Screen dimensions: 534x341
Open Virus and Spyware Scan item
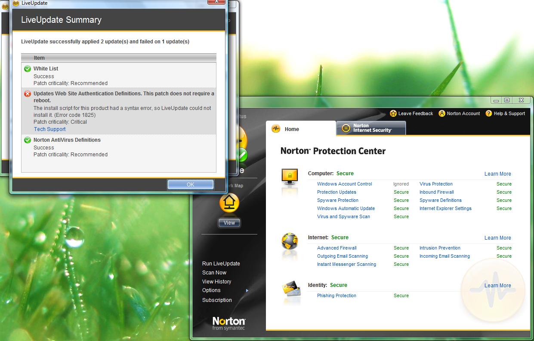[343, 216]
